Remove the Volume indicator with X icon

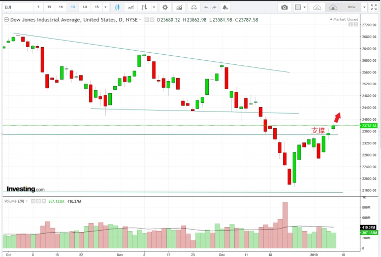pos(44,201)
